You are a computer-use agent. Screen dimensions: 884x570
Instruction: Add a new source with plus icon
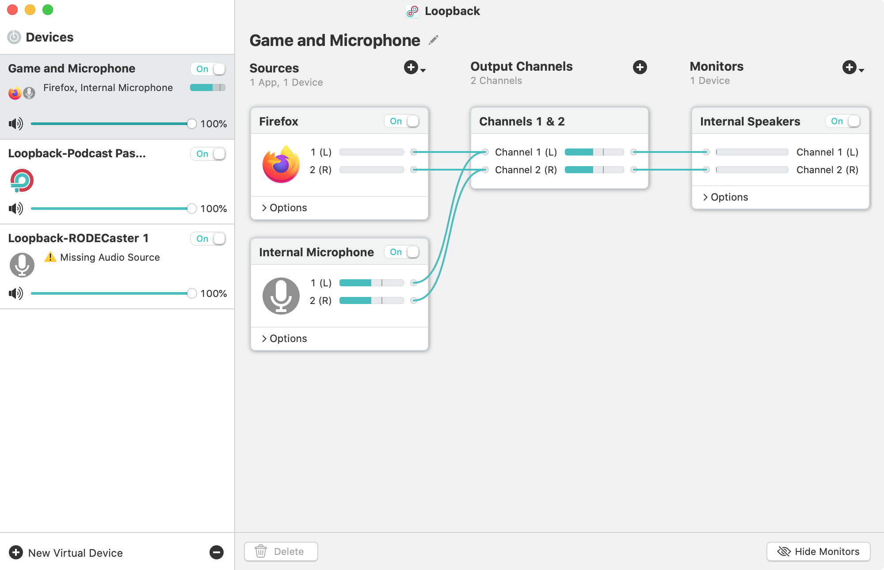tap(412, 68)
